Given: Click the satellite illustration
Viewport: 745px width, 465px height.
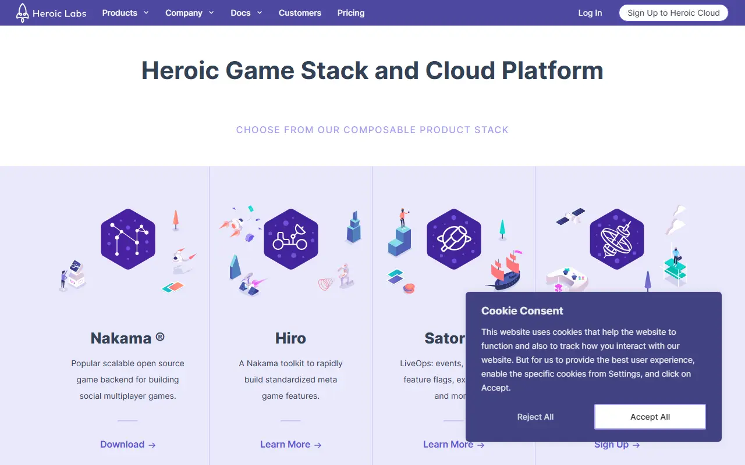Looking at the screenshot, I should click(570, 217).
